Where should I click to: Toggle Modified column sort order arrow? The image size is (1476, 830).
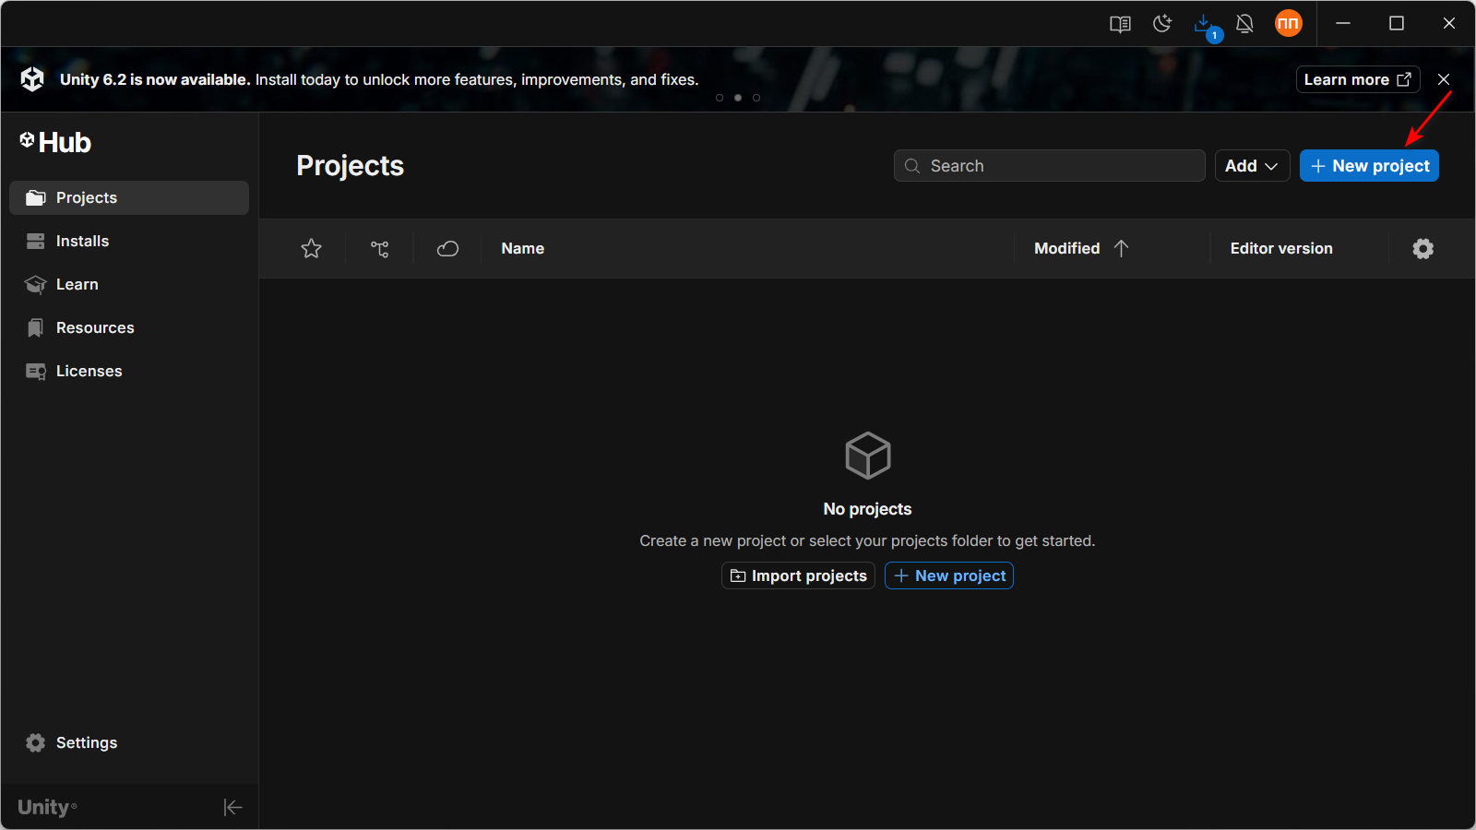[1122, 249]
